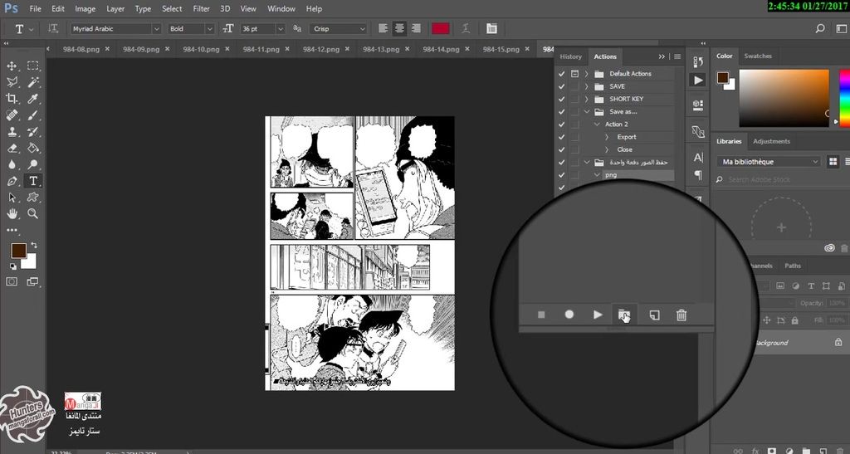Select the Spot Healing Brush tool
The height and width of the screenshot is (454, 850).
(12, 115)
